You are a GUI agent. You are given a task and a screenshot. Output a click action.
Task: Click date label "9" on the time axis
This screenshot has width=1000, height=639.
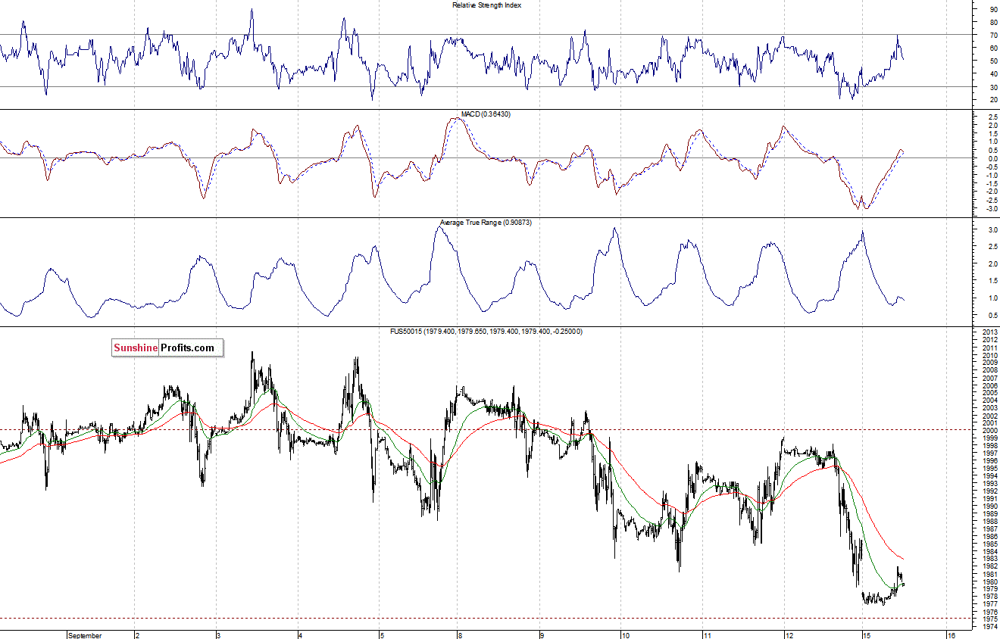coord(541,635)
